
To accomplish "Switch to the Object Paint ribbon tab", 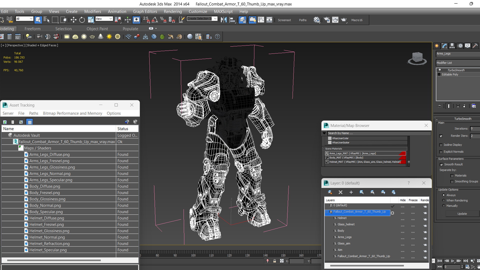I will coord(97,29).
